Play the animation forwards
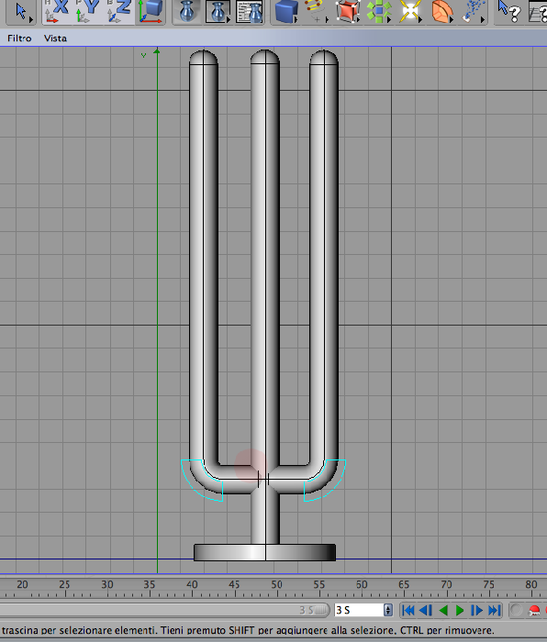Viewport: 547px width, 642px height. pyautogui.click(x=460, y=611)
